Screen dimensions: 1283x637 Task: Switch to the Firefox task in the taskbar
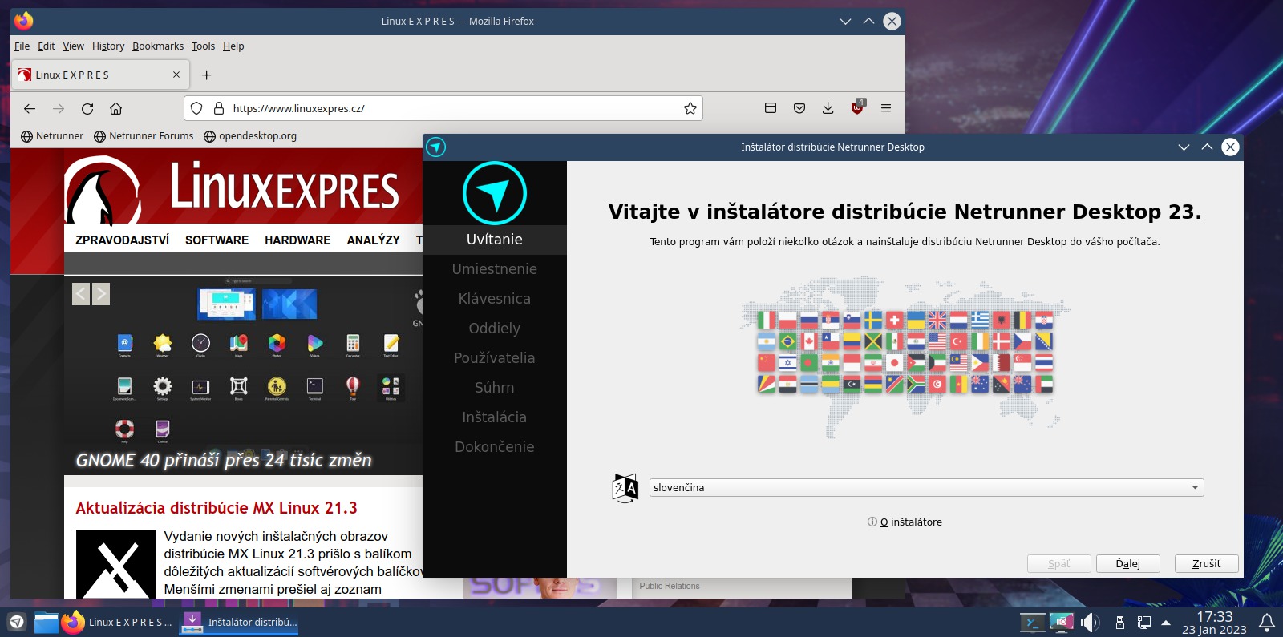(117, 622)
